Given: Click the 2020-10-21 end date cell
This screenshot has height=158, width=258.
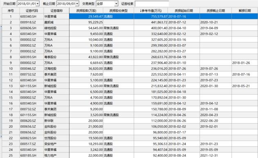Looking at the screenshot, I should coord(215,22).
